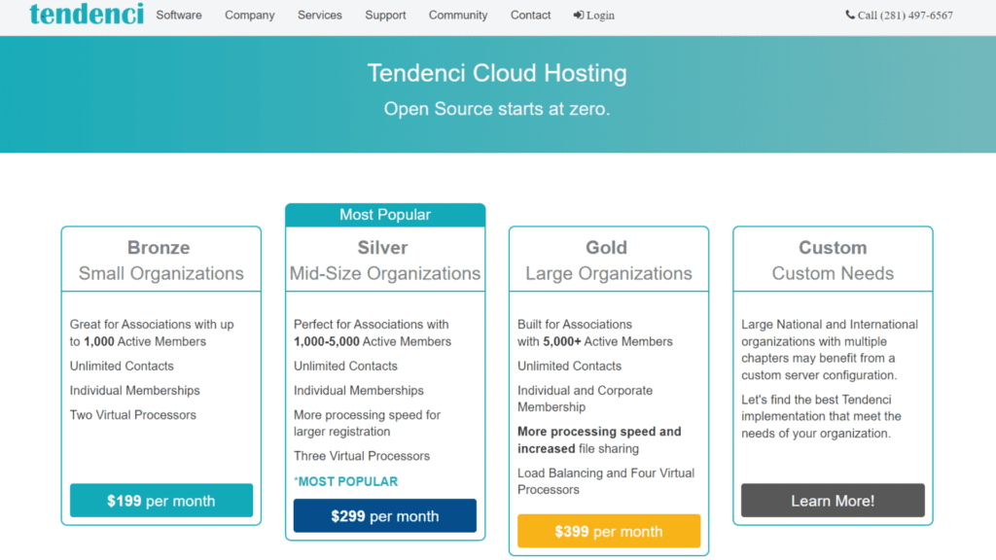Click 'Two Virtual Processors' in Bronze
Screen dimensions: 996x560
[x=132, y=414]
